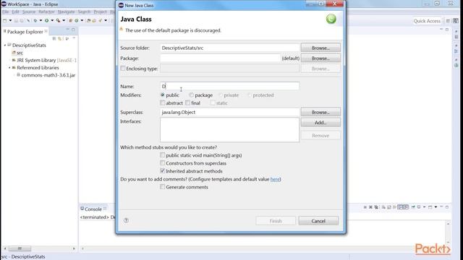Check Constructors from superclass option
The height and width of the screenshot is (260, 463).
click(162, 162)
